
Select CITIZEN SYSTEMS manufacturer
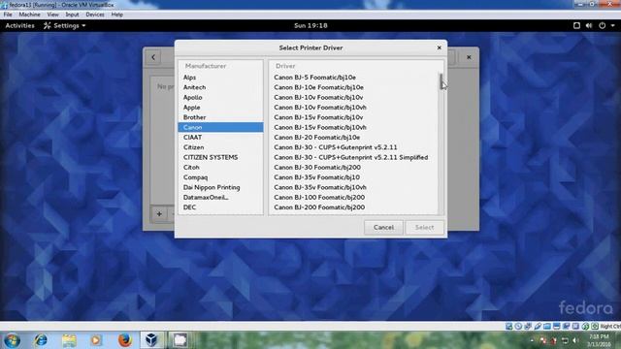(x=220, y=157)
